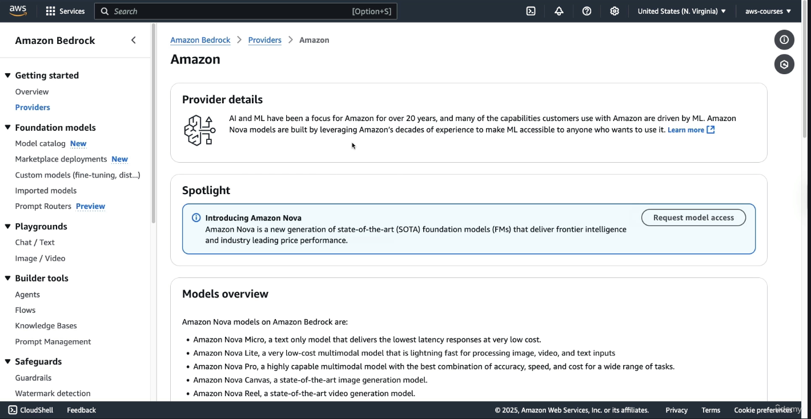This screenshot has height=419, width=811.
Task: Click the Amazon Nova Lite bullet line
Action: tap(404, 353)
